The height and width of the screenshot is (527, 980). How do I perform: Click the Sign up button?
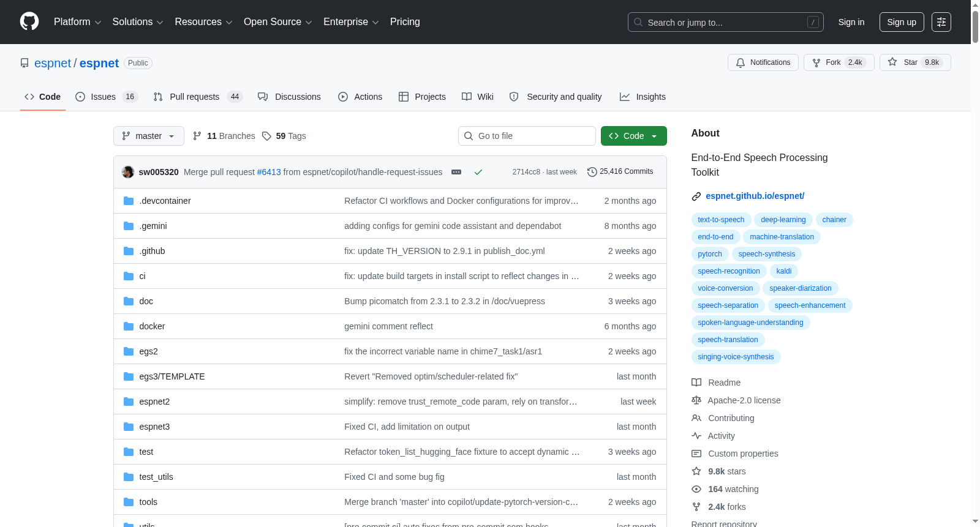pos(902,22)
